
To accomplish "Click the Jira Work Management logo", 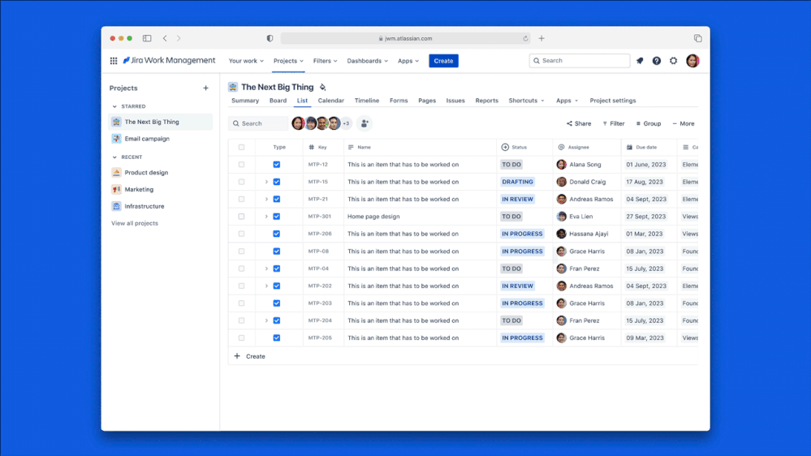I will (169, 61).
